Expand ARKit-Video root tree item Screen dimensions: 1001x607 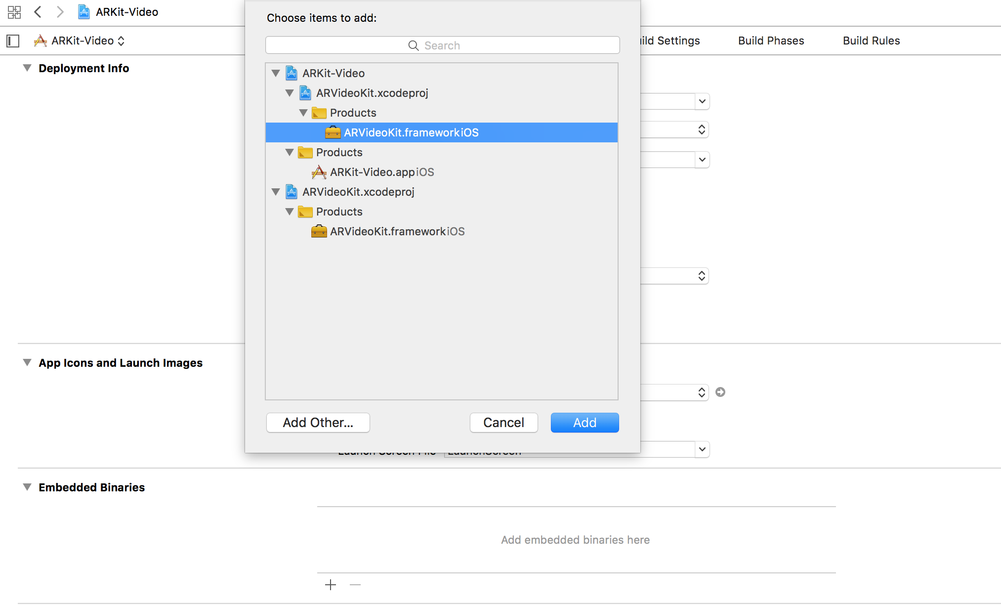276,73
